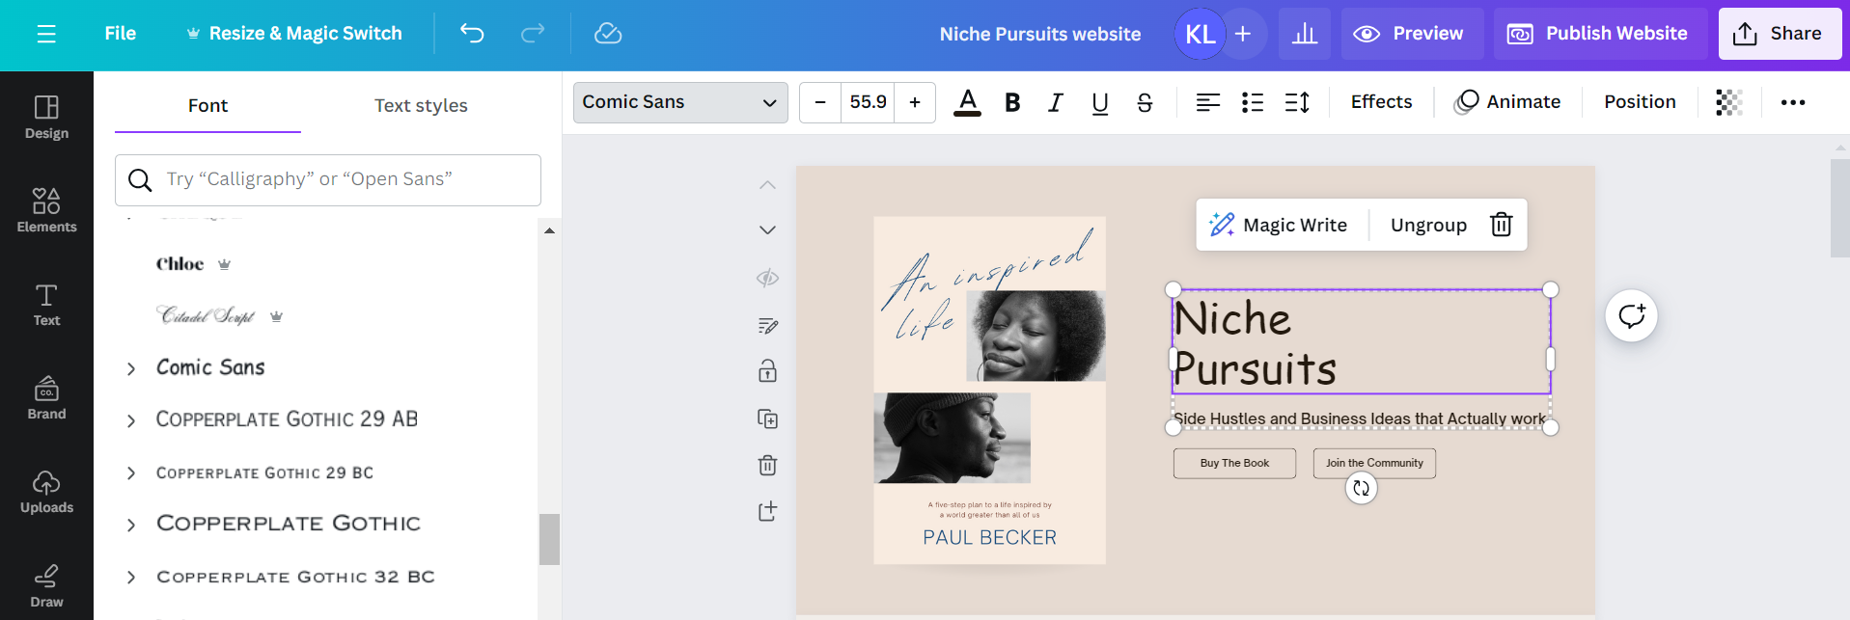The width and height of the screenshot is (1850, 620).
Task: Change the text alignment
Action: [x=1208, y=102]
